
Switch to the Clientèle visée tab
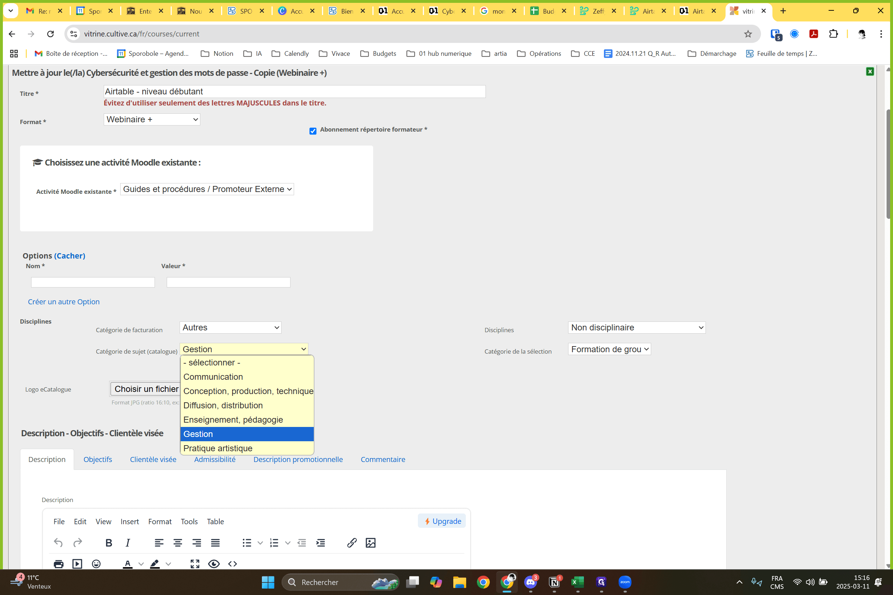(x=153, y=459)
